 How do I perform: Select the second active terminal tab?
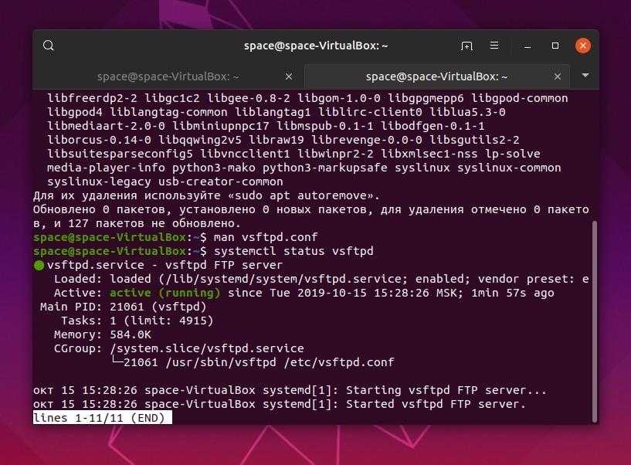pyautogui.click(x=436, y=76)
